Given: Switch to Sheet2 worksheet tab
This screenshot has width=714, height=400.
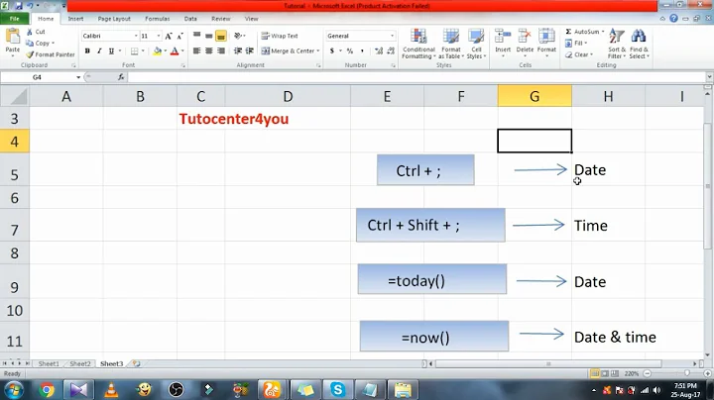Looking at the screenshot, I should click(80, 363).
